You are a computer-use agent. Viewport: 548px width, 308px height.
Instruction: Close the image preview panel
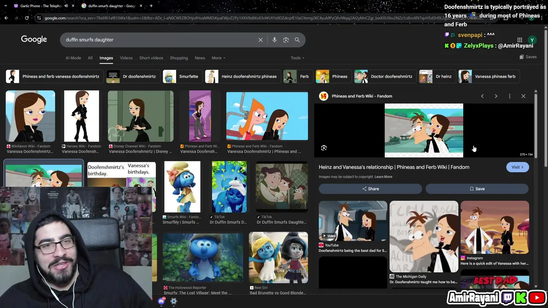(523, 96)
